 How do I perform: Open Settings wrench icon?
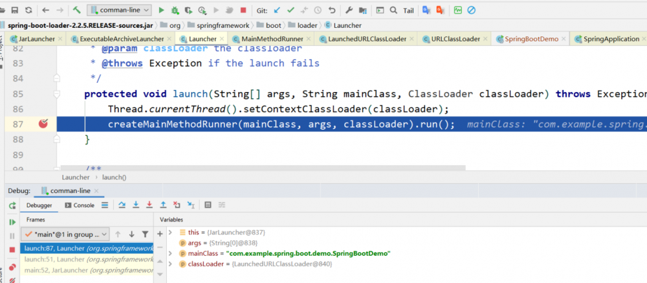point(349,10)
